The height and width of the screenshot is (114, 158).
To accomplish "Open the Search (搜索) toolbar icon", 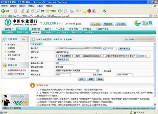I will (38, 11).
